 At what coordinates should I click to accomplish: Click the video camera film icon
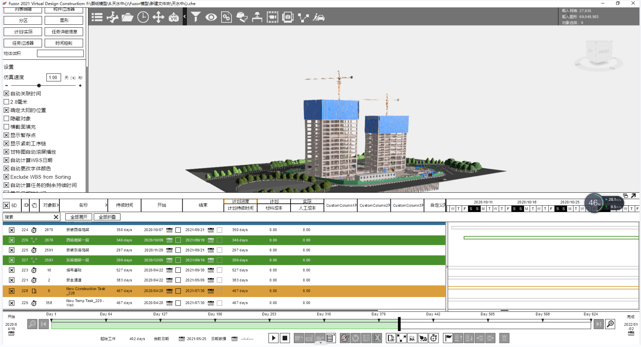[272, 17]
